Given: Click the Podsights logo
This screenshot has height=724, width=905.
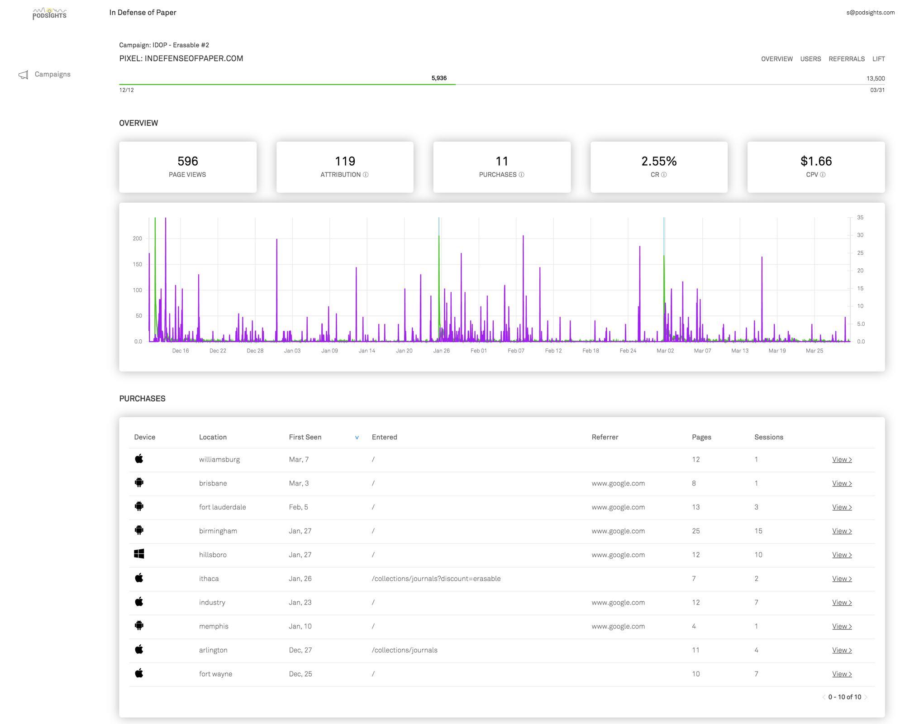Looking at the screenshot, I should coord(50,12).
